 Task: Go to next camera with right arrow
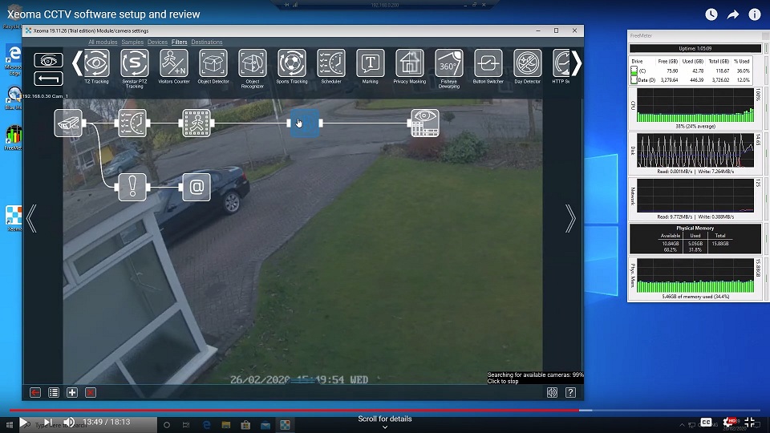570,218
